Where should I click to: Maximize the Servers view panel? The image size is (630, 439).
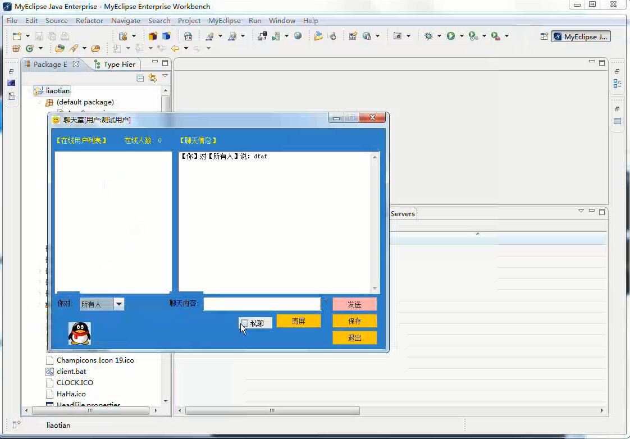pos(602,212)
